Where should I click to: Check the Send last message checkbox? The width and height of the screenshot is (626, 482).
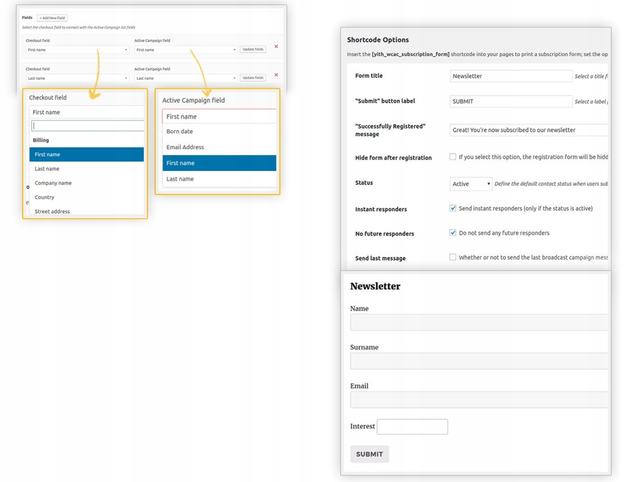pyautogui.click(x=453, y=257)
